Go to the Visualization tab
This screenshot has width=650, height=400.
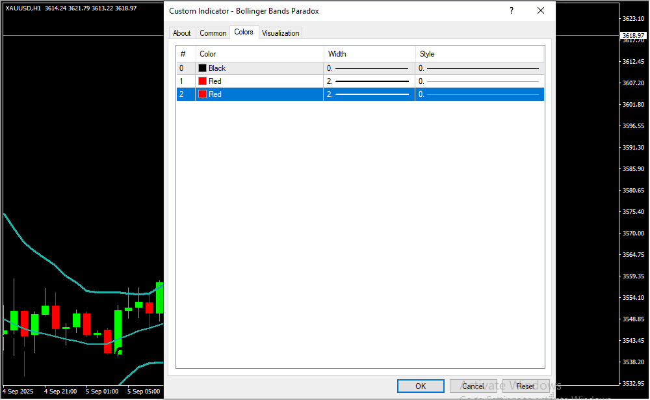tap(281, 33)
